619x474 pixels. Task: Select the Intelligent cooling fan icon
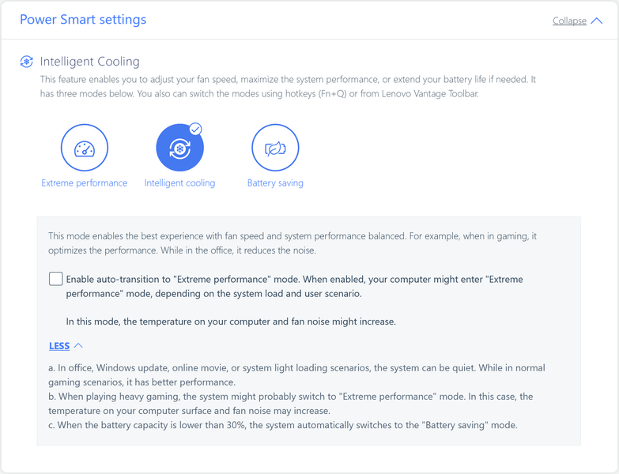pos(179,148)
